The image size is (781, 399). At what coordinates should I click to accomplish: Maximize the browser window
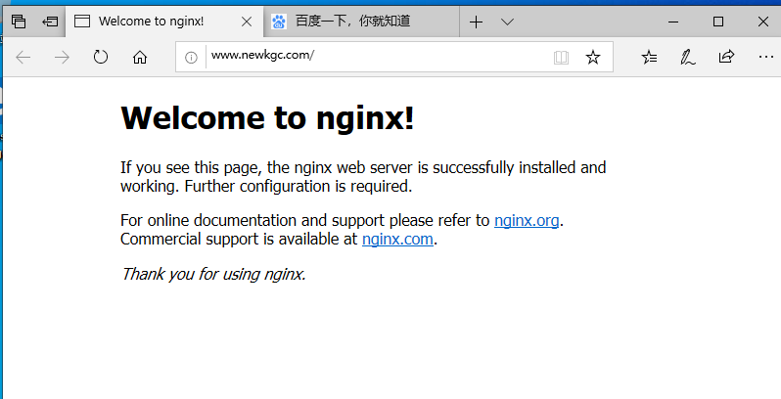[x=718, y=22]
